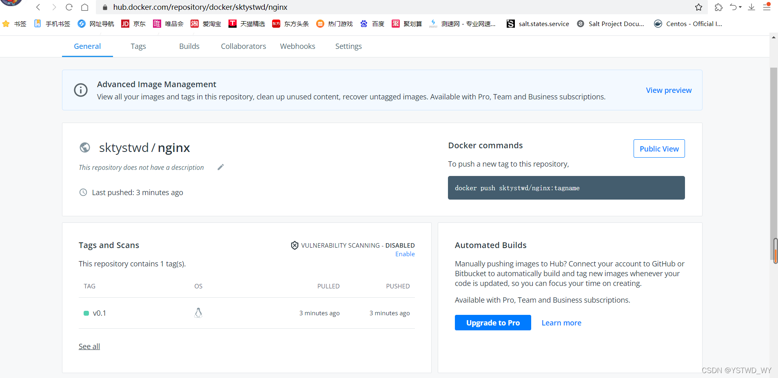Click the repository description placeholder text
778x378 pixels.
[141, 167]
